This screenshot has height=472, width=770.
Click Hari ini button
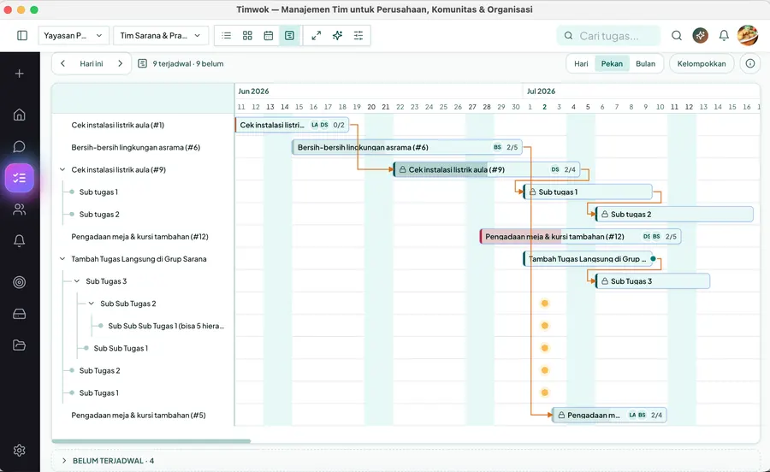point(92,63)
